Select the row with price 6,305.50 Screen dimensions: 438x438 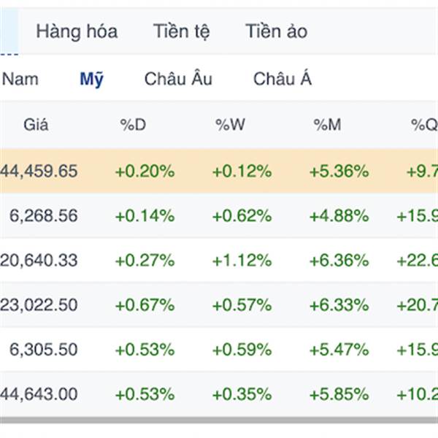pyautogui.click(x=219, y=350)
